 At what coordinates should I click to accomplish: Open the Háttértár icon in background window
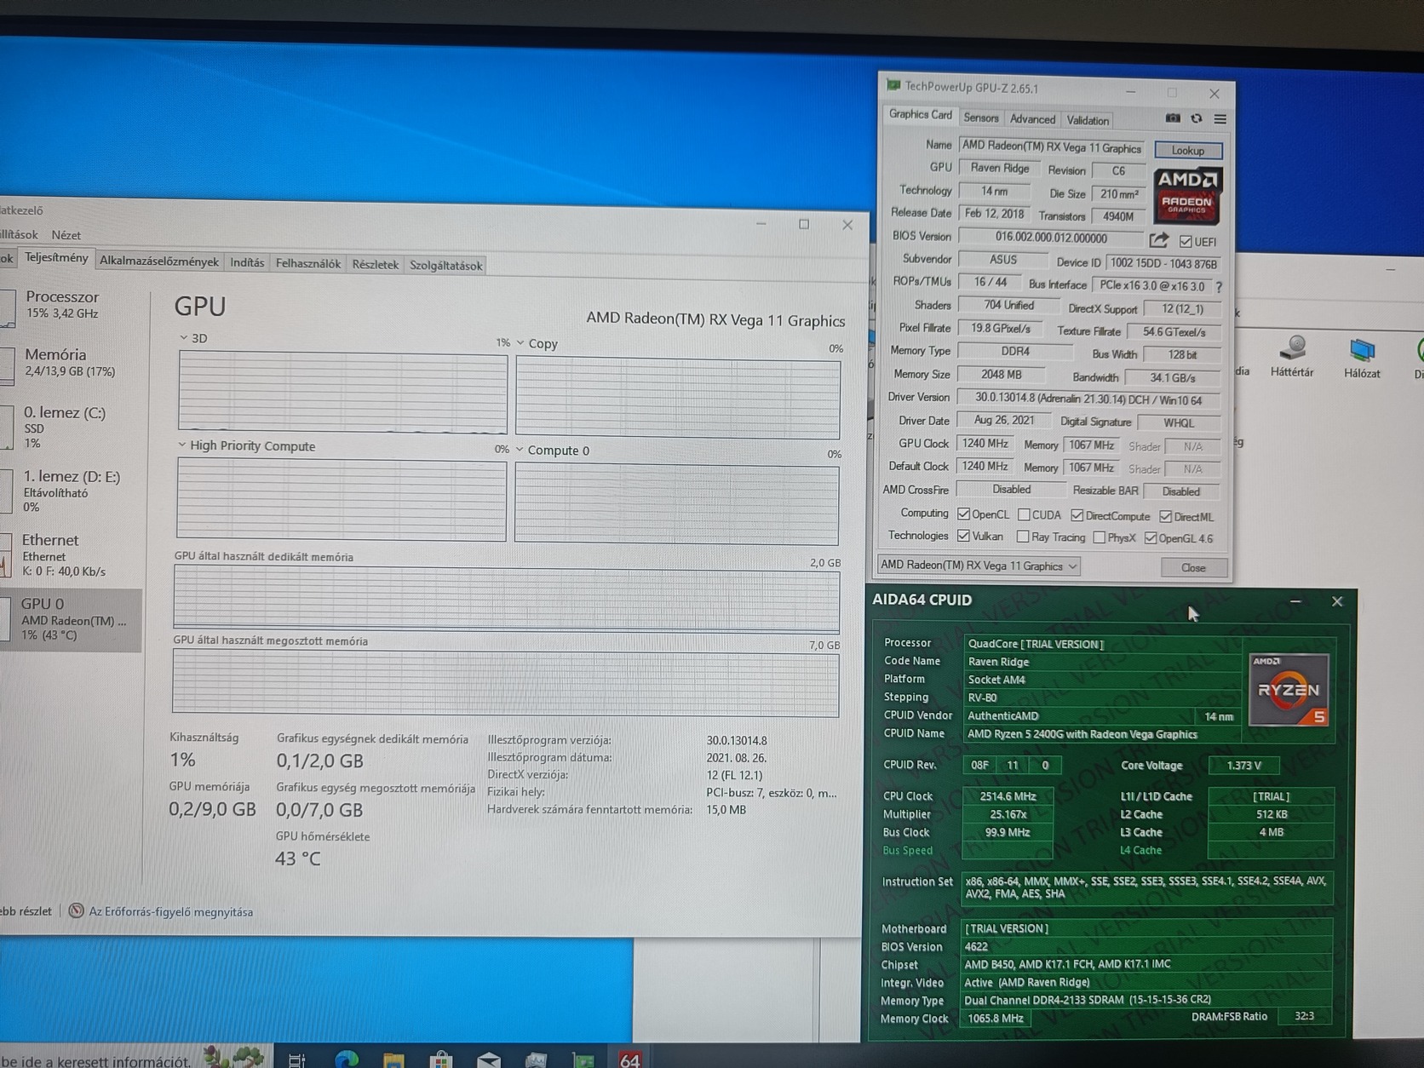pos(1292,356)
